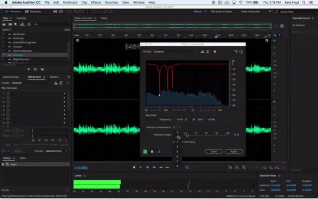Click the Rewind transport button

161,167
